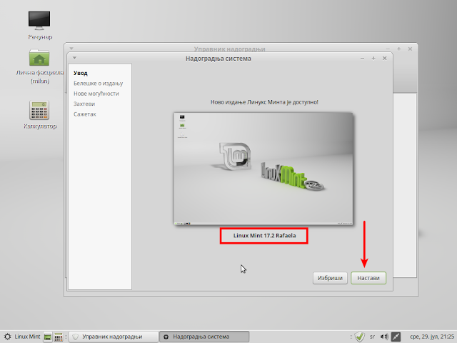Click the network connection tray icon
This screenshot has width=457, height=343.
tap(396, 337)
